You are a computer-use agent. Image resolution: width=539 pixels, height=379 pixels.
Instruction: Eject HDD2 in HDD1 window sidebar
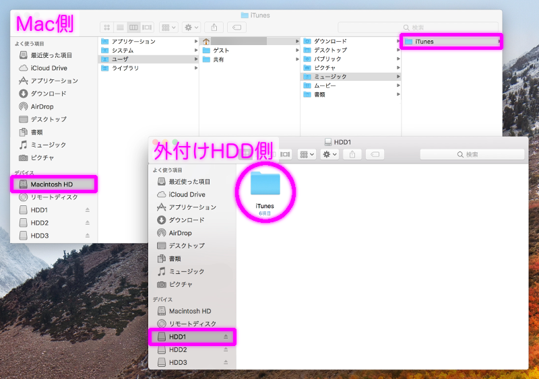pos(226,349)
